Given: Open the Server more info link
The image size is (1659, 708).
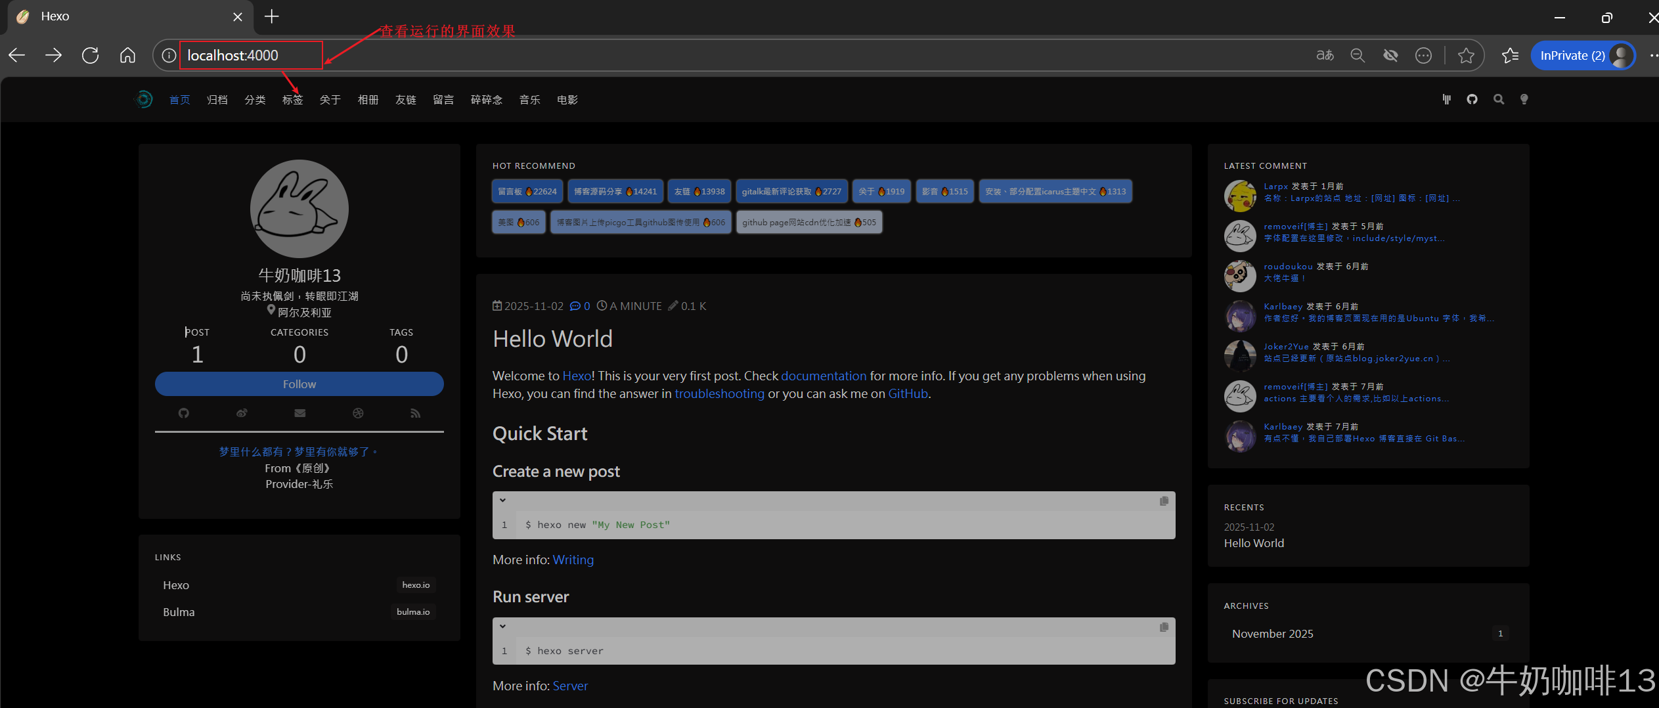Looking at the screenshot, I should (570, 686).
